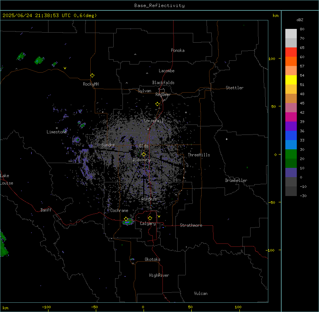Click the green radar echo southwest of Cochrane diamond
The height and width of the screenshot is (312, 319).
click(x=128, y=222)
